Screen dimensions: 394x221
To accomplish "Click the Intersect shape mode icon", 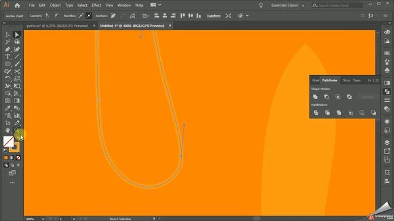I will pyautogui.click(x=338, y=97).
